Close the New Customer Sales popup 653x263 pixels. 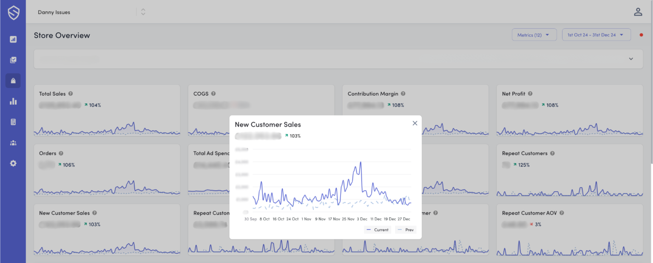tap(415, 123)
